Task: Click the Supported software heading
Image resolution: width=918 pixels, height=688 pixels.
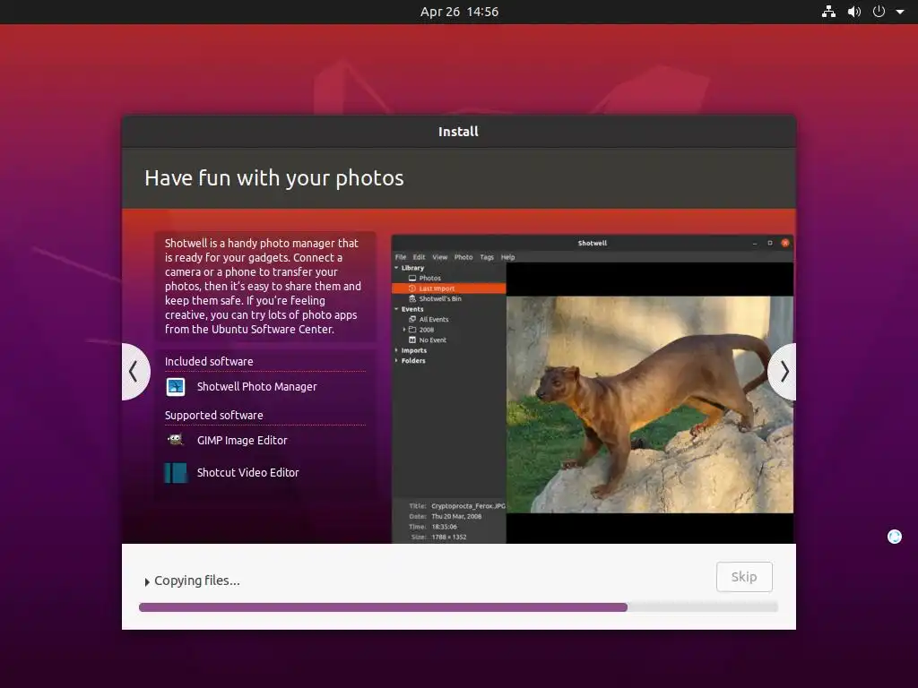Action: (x=213, y=416)
